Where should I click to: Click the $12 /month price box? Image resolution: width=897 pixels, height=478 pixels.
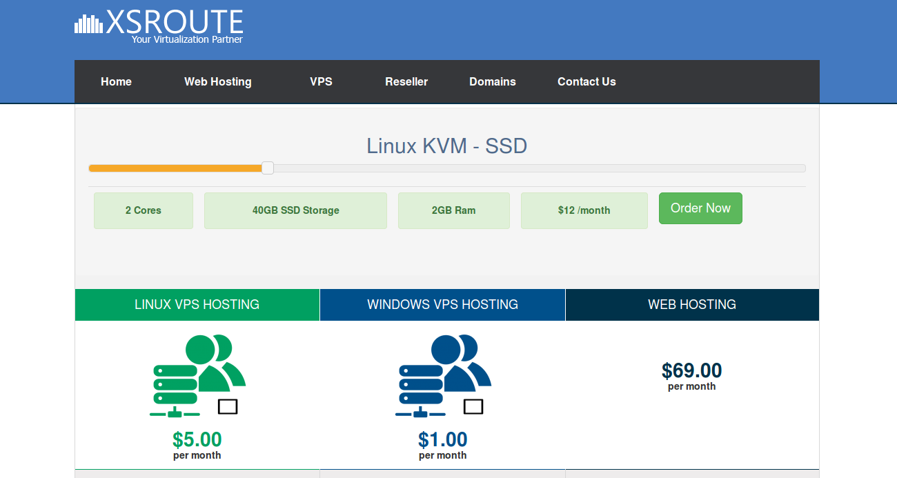pyautogui.click(x=584, y=210)
